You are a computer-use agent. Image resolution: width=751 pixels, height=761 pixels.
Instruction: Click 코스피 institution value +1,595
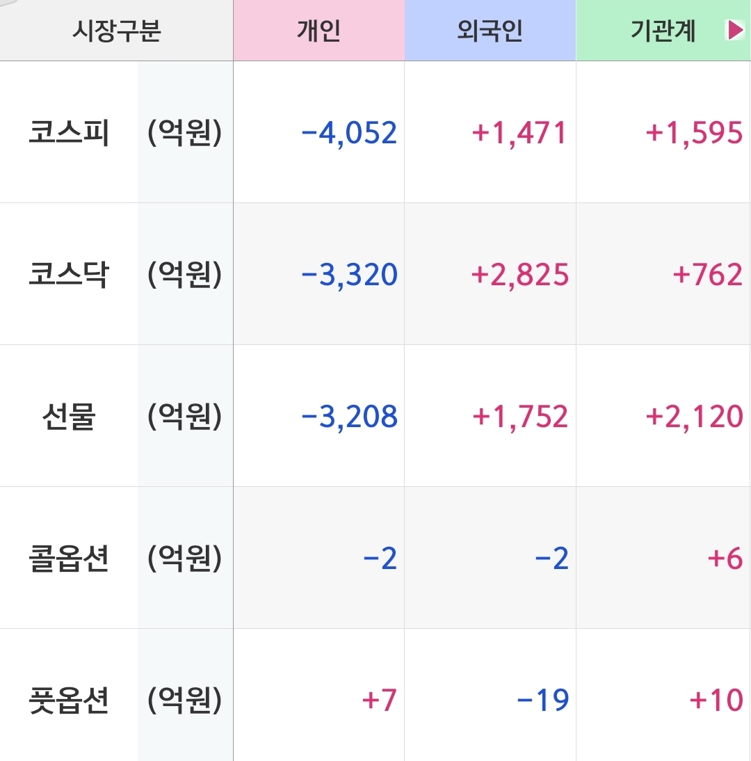point(694,132)
